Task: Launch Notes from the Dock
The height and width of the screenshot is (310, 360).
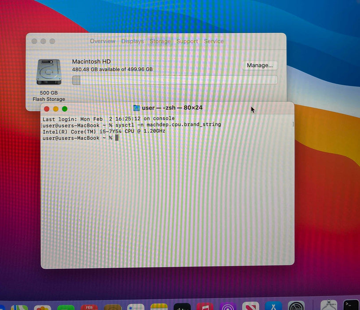Action: (x=159, y=307)
